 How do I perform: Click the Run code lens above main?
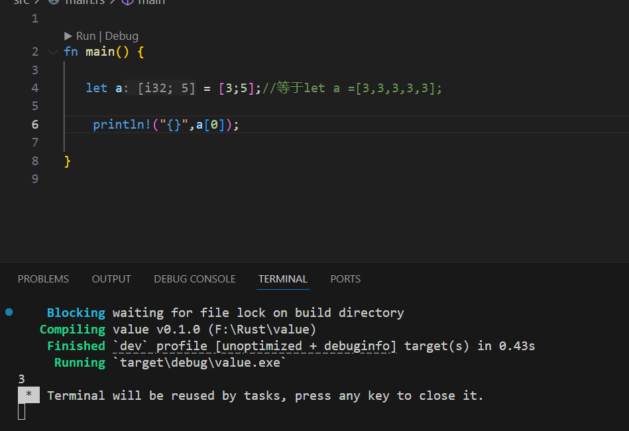tap(86, 36)
